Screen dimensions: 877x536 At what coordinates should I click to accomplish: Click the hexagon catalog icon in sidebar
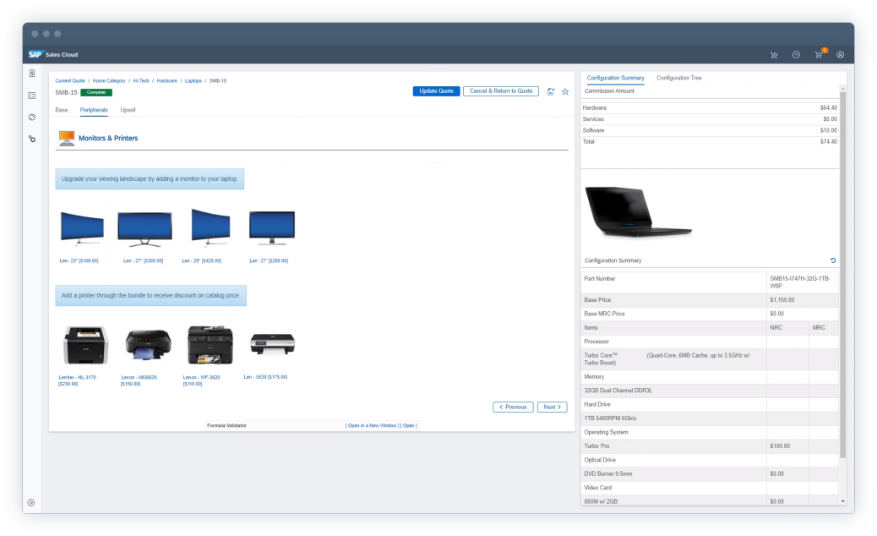point(31,117)
